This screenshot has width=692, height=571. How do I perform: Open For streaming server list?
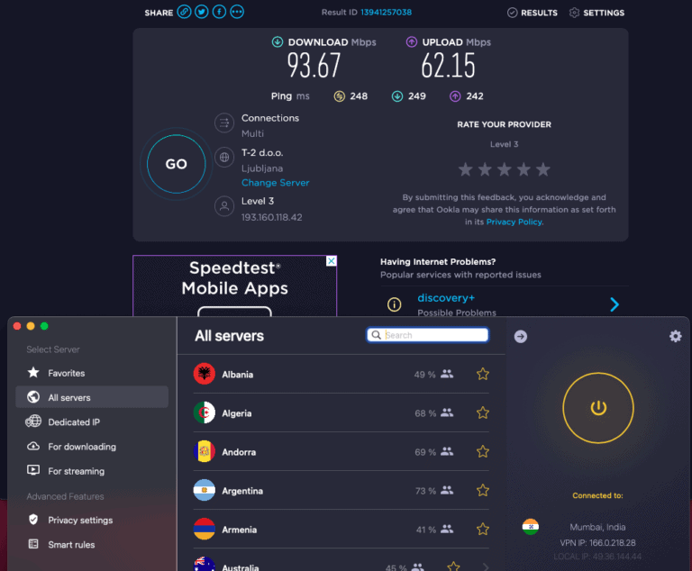(92, 471)
